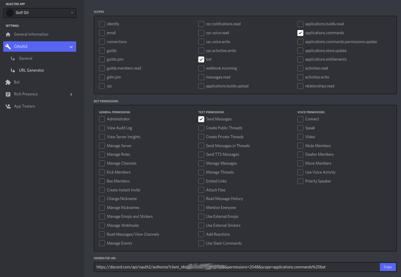Tick the Ban Members permission
Viewport: 401px width, 277px height.
click(102, 181)
